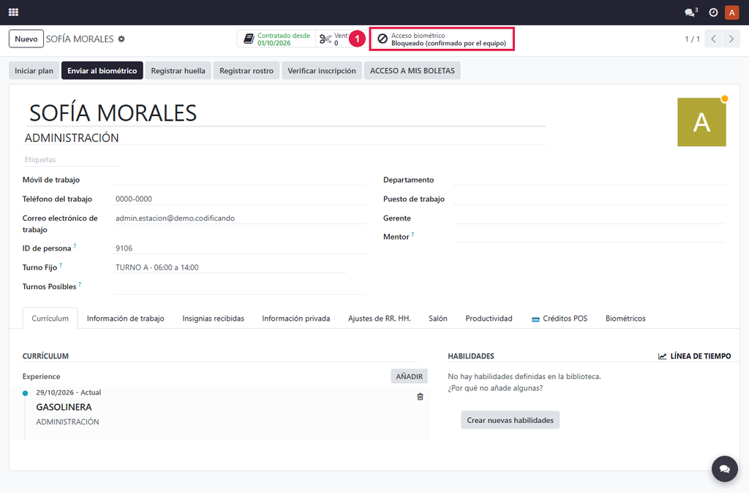Open the Productividad tab

click(489, 318)
